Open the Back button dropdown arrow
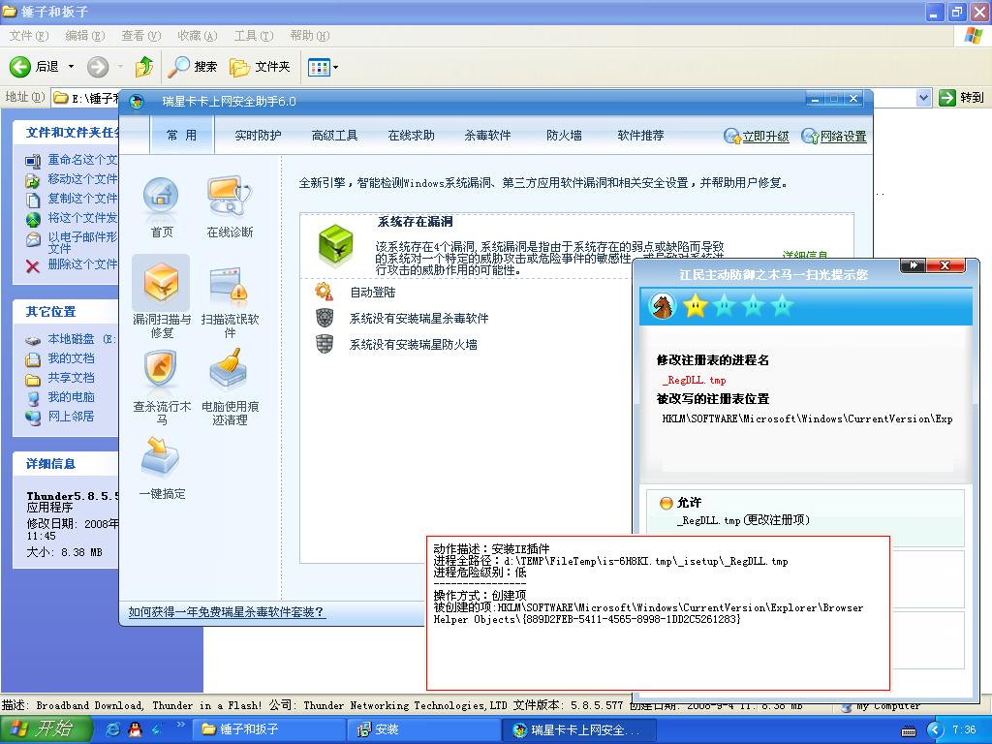The width and height of the screenshot is (992, 744). (x=71, y=67)
